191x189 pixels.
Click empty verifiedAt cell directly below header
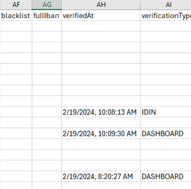(101, 26)
